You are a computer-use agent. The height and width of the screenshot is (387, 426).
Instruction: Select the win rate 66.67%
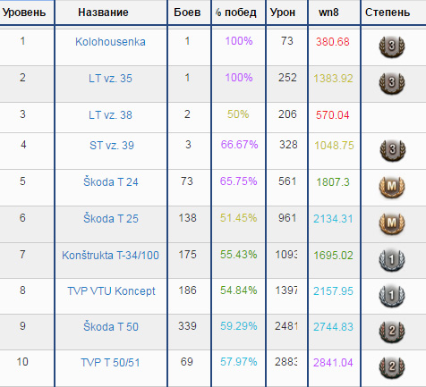(x=239, y=145)
